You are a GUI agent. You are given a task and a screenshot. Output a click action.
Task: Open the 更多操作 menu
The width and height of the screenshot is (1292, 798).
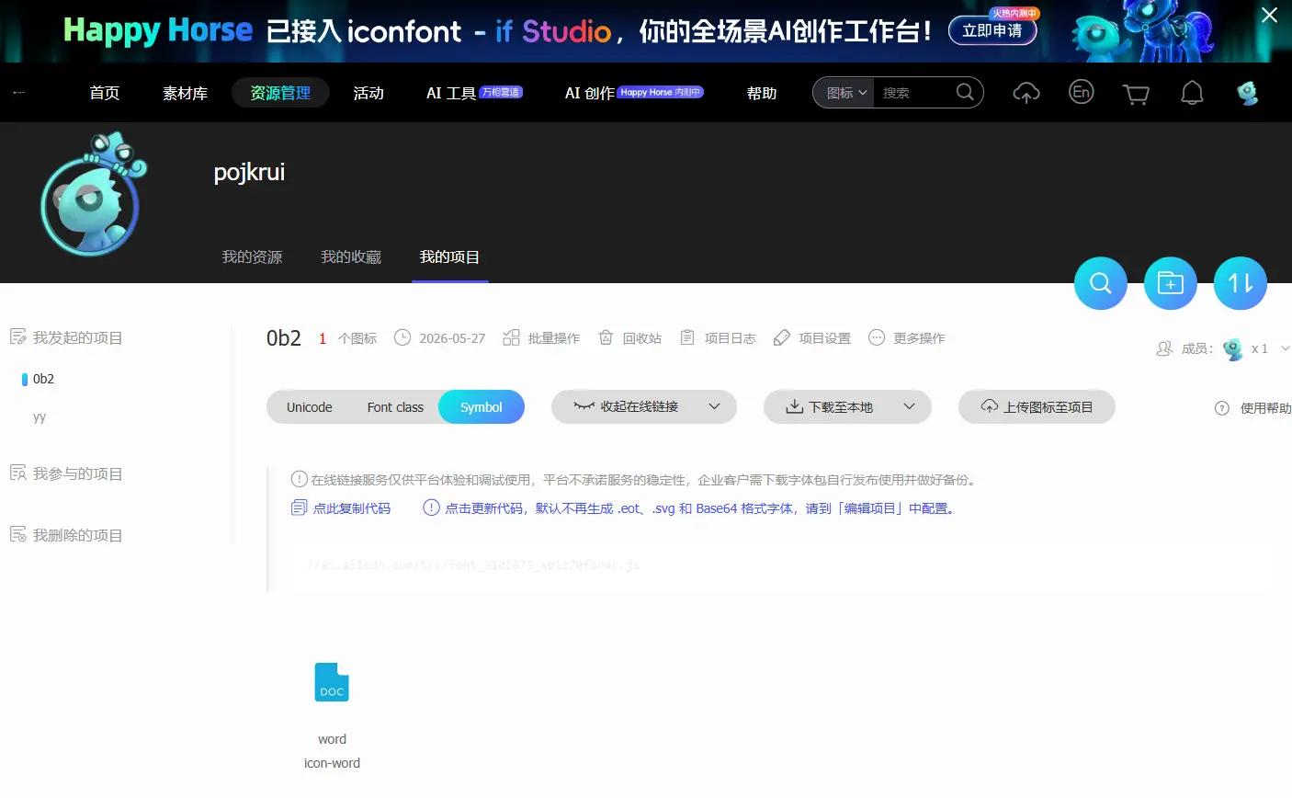click(907, 338)
